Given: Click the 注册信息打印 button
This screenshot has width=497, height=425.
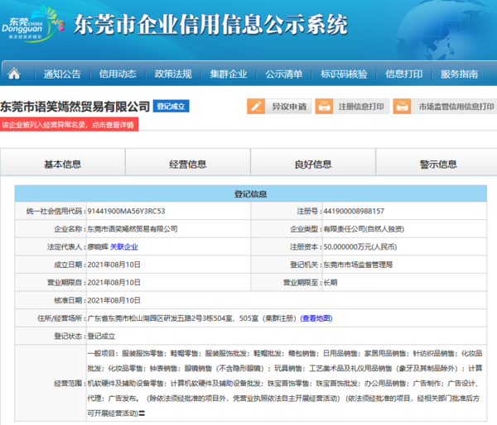Looking at the screenshot, I should [x=352, y=107].
